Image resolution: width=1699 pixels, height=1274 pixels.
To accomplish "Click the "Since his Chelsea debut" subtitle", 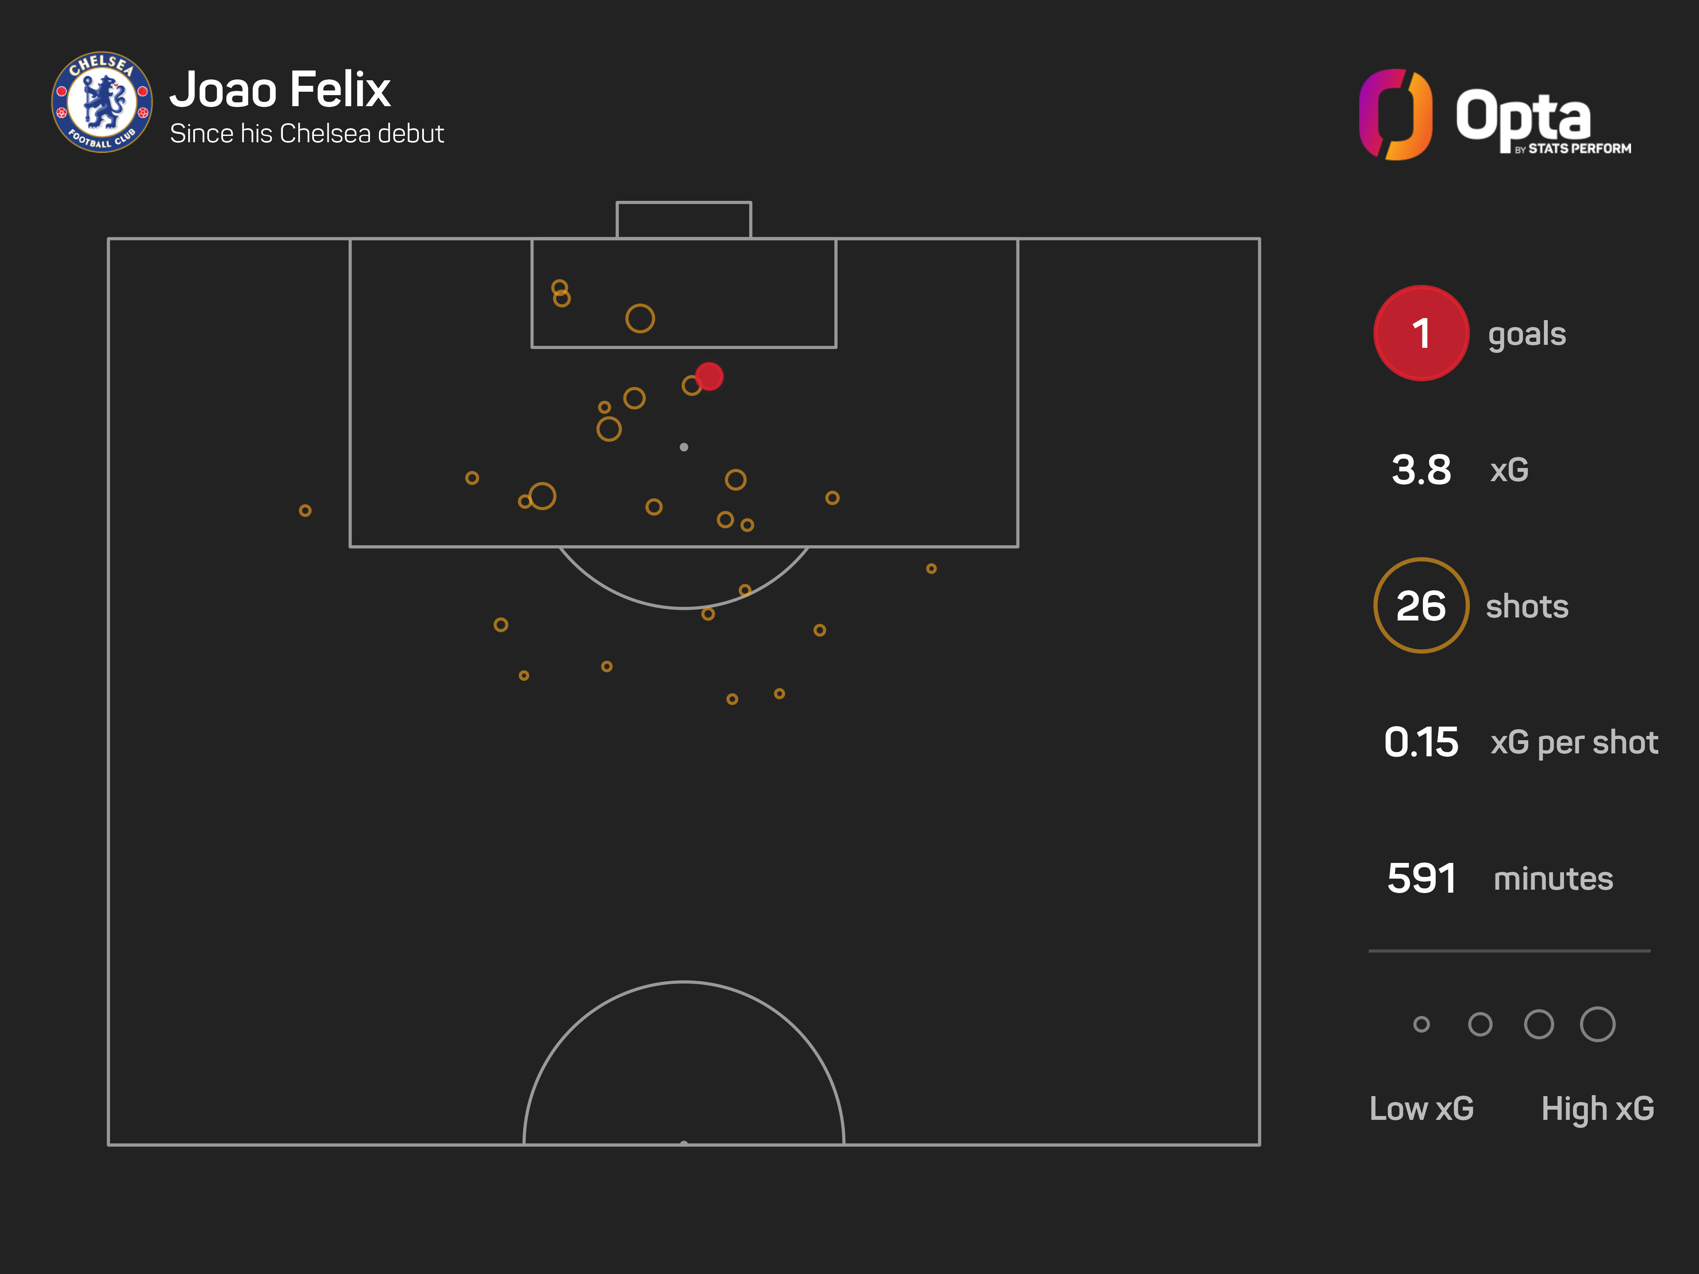I will pyautogui.click(x=307, y=134).
